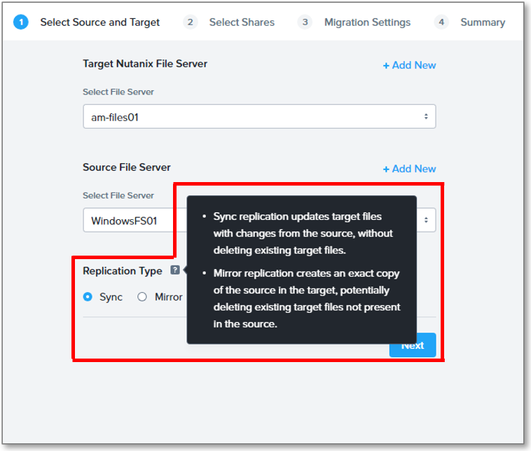Select the Sync replication radio button

pos(88,297)
